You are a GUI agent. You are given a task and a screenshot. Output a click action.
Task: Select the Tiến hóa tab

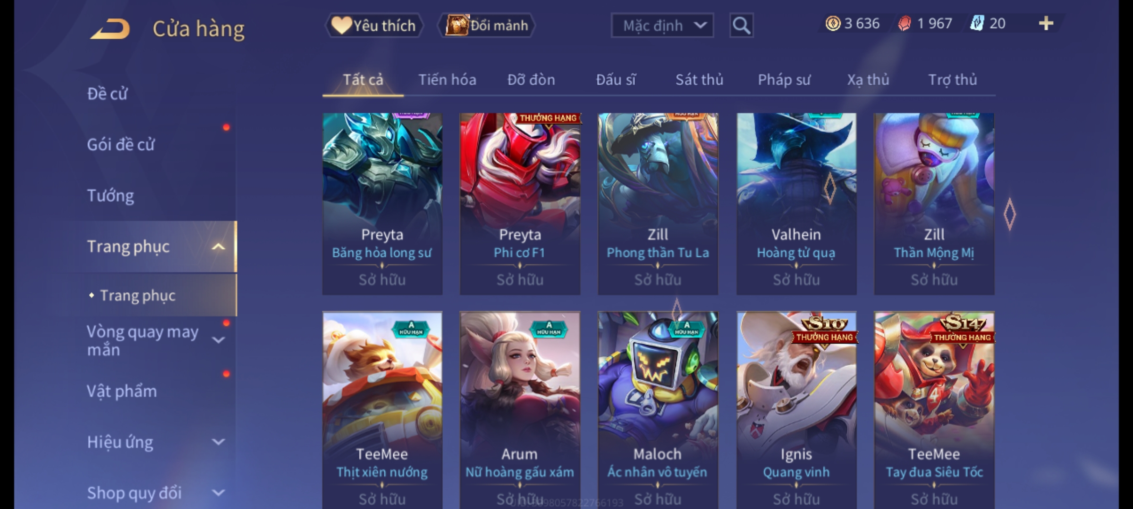click(x=447, y=80)
